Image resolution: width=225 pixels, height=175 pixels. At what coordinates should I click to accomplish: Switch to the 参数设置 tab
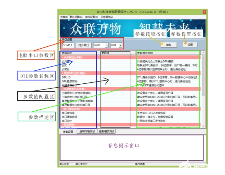point(68,132)
